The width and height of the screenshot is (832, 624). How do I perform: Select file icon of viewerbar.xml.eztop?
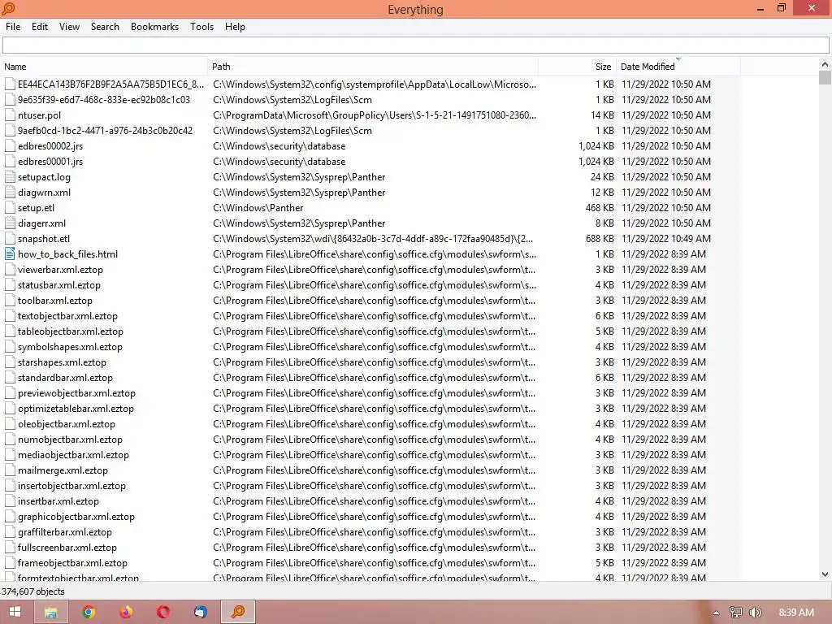(10, 269)
